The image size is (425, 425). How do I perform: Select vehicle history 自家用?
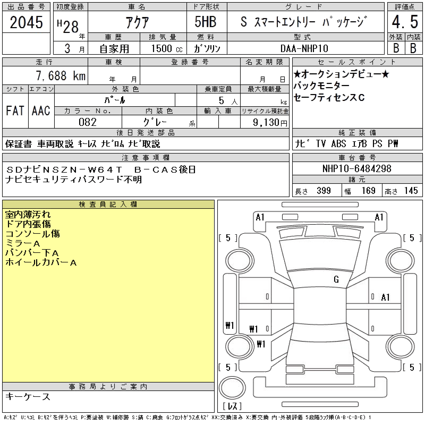(114, 49)
